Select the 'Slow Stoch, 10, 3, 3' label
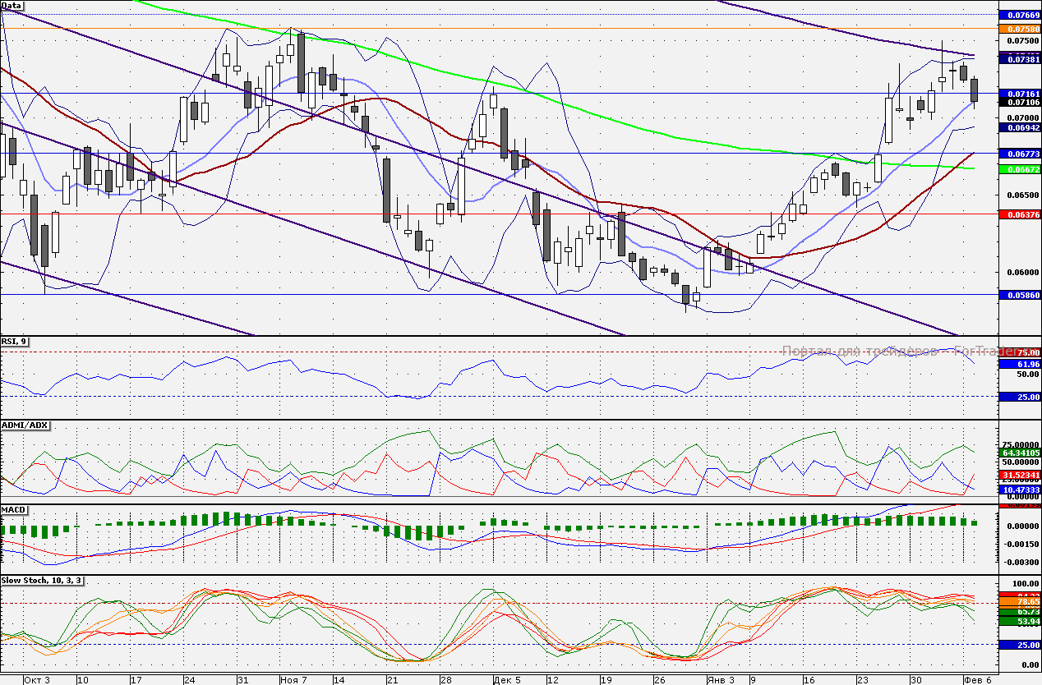The height and width of the screenshot is (685, 1042). (x=42, y=580)
